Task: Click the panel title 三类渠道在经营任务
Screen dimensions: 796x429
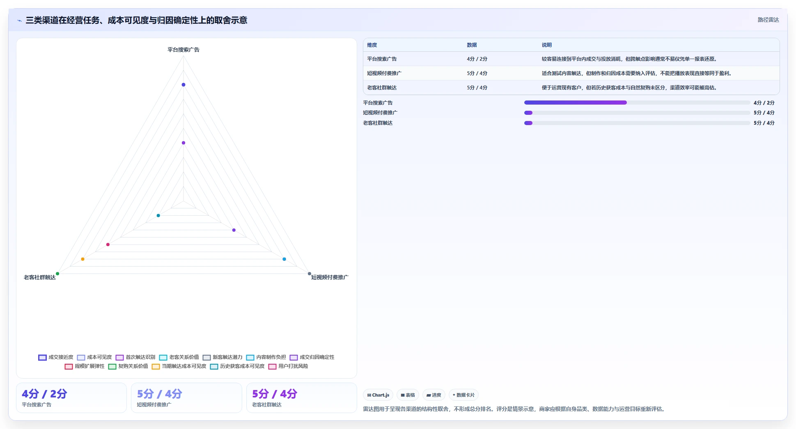Action: [136, 20]
